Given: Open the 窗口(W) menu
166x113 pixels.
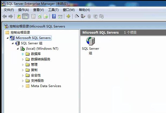Looking at the screenshot, I should click(x=69, y=10).
